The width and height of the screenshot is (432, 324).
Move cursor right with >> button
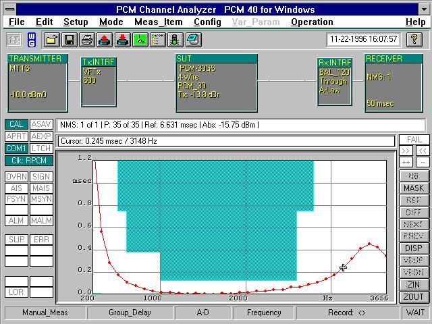click(x=406, y=151)
